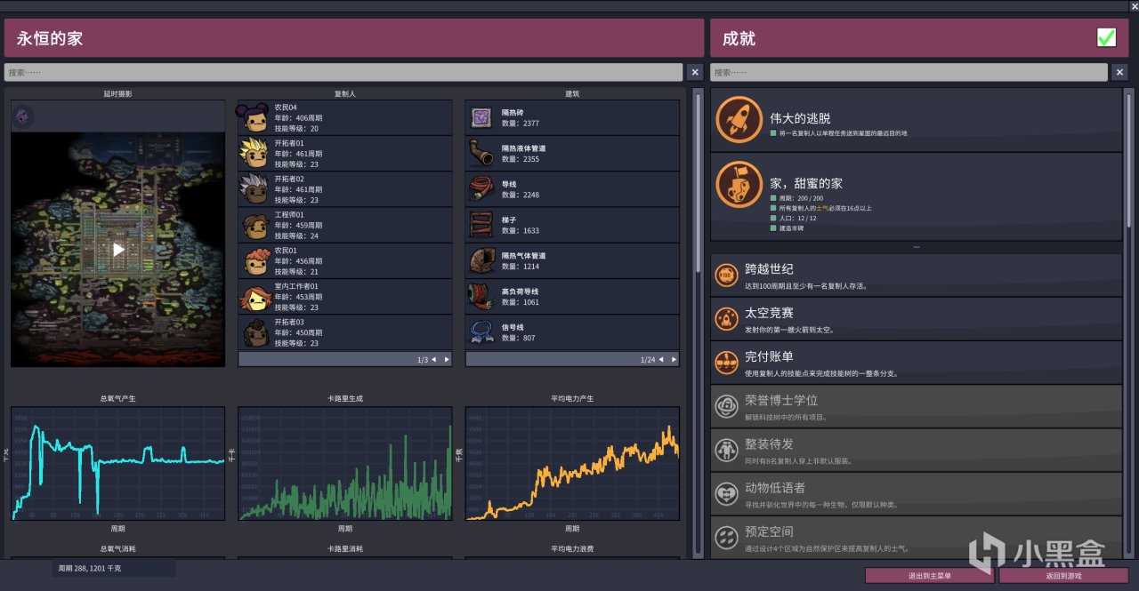Click the left search input field
The image size is (1139, 591).
click(x=343, y=72)
